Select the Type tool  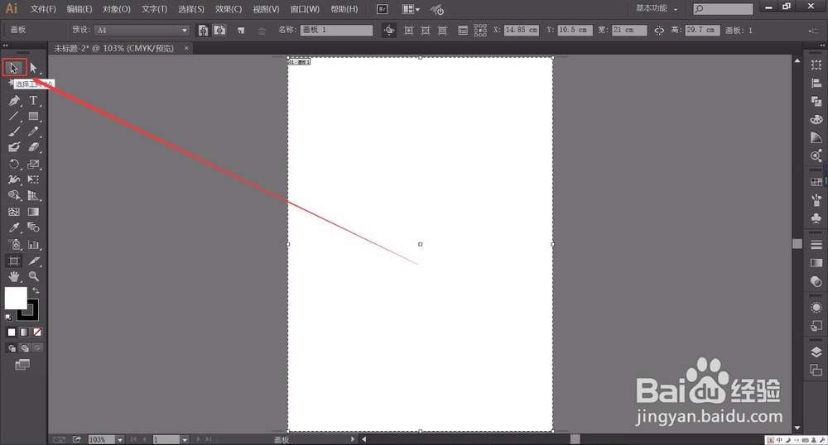click(x=34, y=100)
